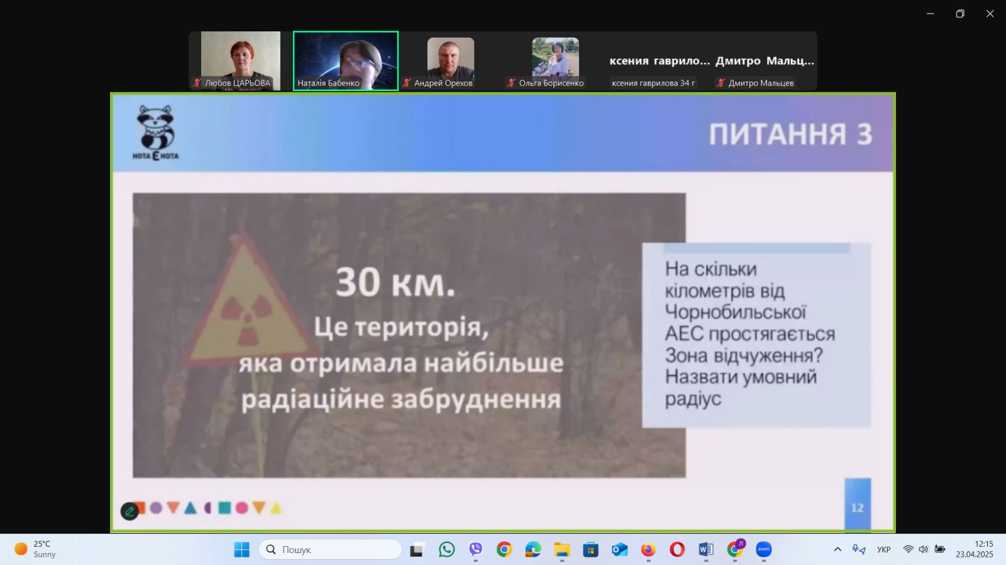The image size is (1006, 565).
Task: Open WhatsApp from the taskbar
Action: tap(446, 550)
